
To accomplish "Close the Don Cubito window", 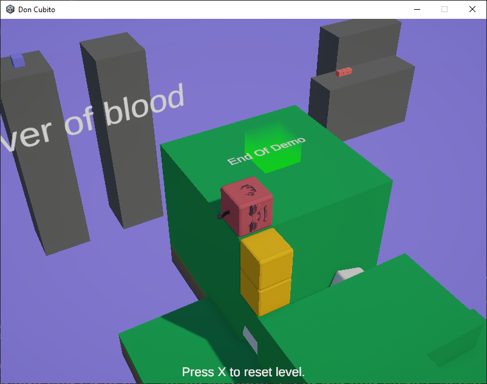I will pos(472,9).
